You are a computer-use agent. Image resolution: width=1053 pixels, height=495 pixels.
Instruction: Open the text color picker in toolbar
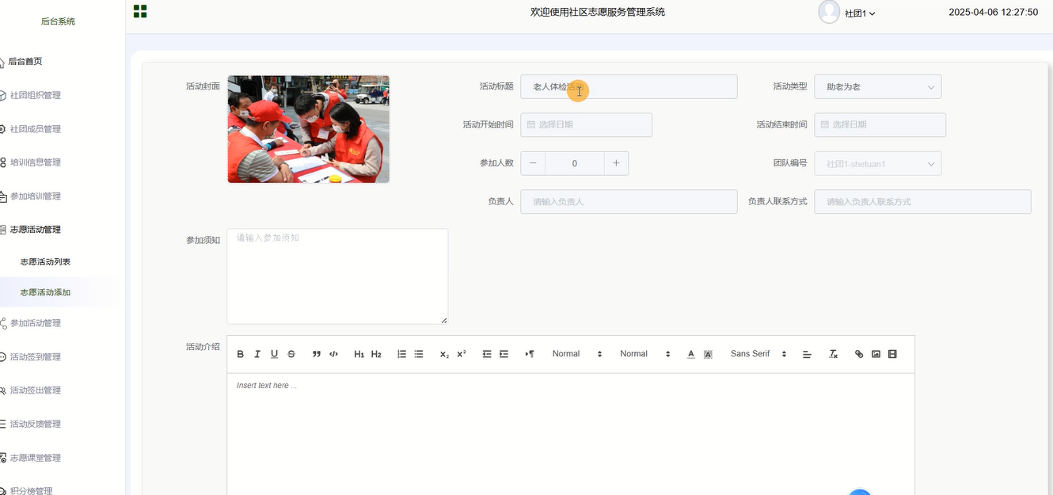(x=690, y=354)
